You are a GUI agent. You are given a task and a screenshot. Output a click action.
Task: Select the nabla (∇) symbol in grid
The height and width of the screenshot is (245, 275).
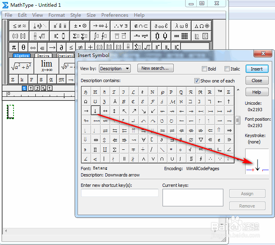click(x=201, y=140)
